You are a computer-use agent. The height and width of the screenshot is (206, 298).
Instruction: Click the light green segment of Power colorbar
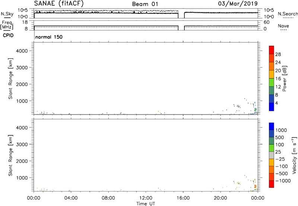point(272,82)
